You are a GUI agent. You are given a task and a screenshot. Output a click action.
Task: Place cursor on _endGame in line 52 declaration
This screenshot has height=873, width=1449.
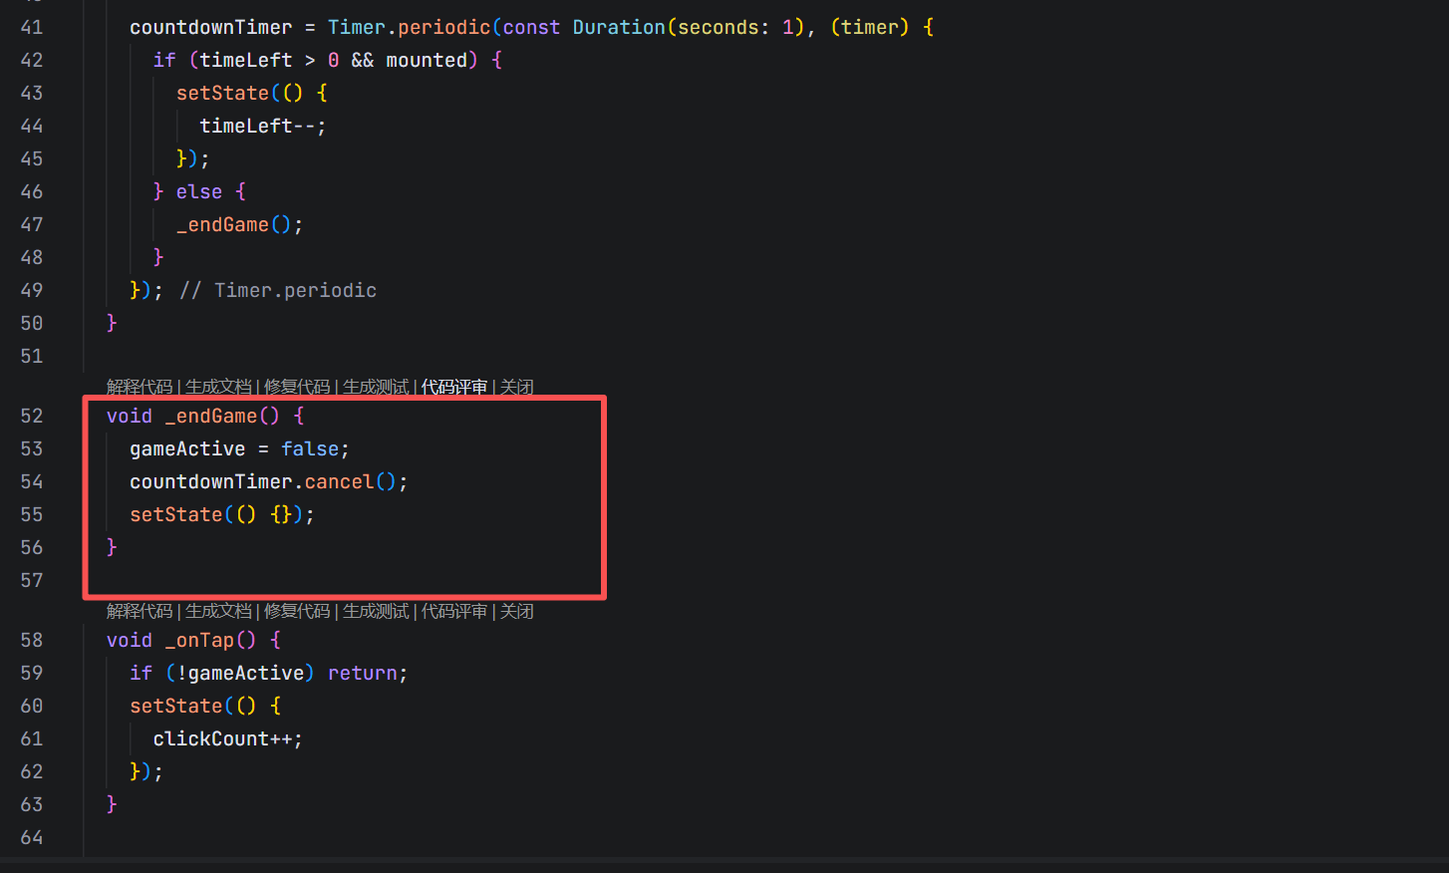211,416
